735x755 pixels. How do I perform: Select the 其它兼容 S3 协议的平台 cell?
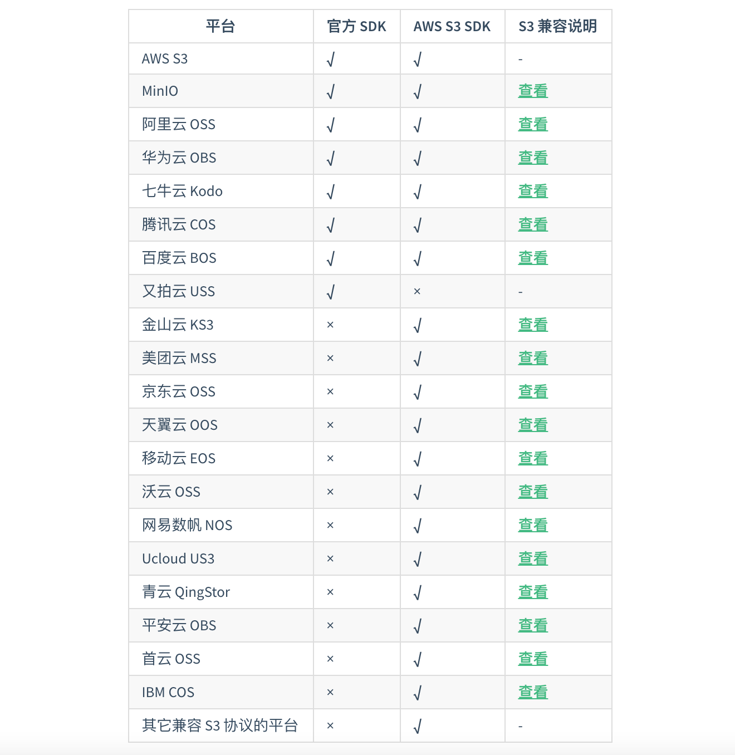220,725
